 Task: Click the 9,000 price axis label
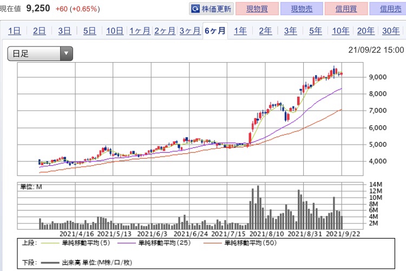378,77
